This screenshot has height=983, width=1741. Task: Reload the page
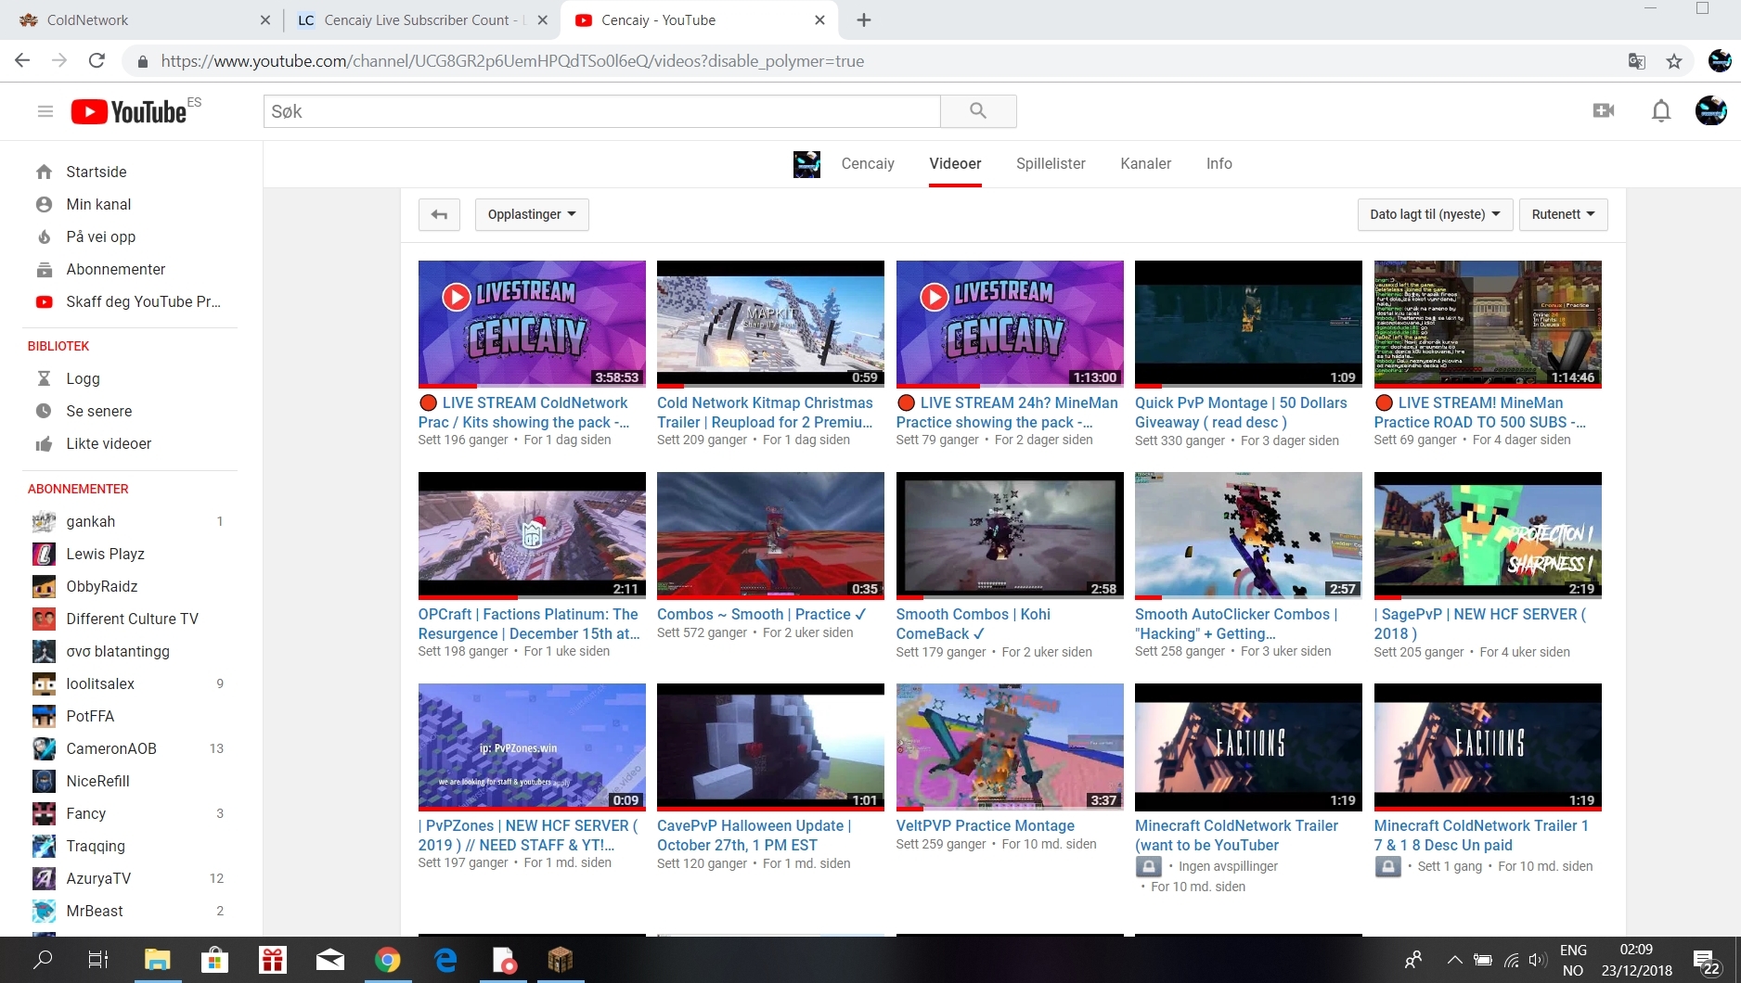97,61
